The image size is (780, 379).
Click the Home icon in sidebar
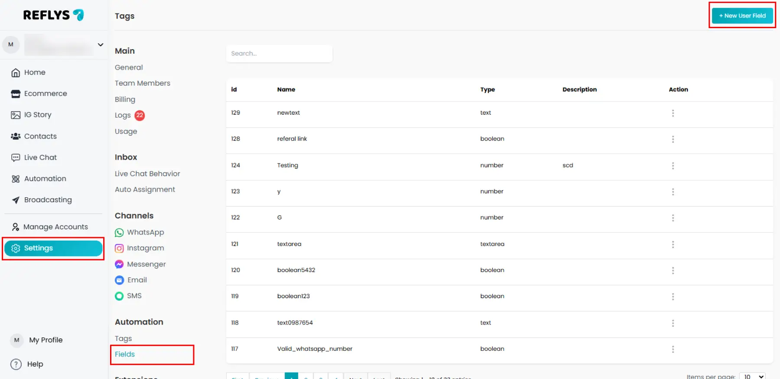click(x=16, y=73)
